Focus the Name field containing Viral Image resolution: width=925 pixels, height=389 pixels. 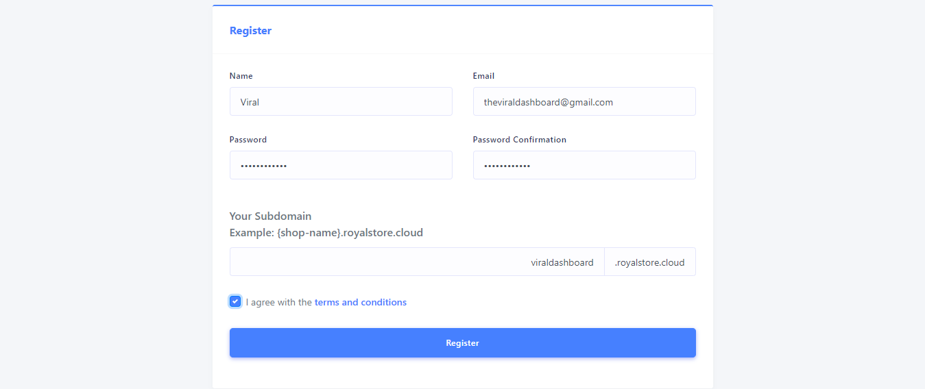coord(341,101)
